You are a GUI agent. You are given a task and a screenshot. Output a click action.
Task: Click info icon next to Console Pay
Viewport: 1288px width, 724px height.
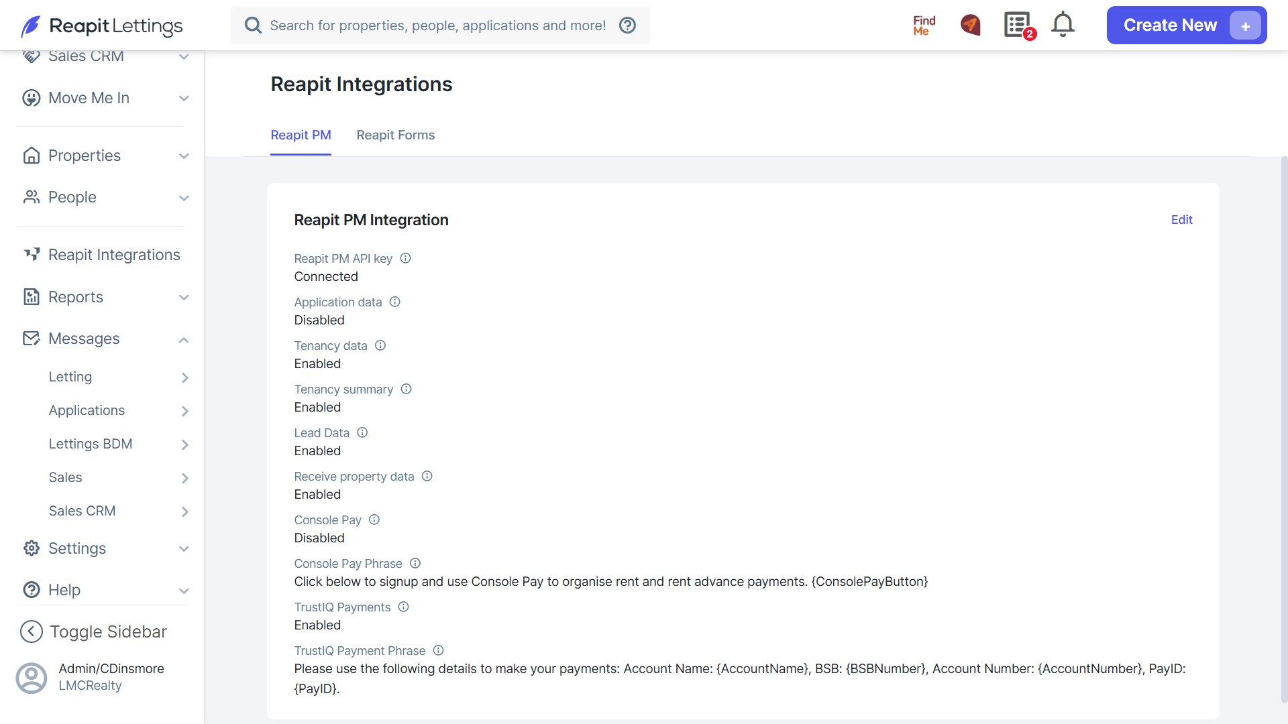[374, 520]
